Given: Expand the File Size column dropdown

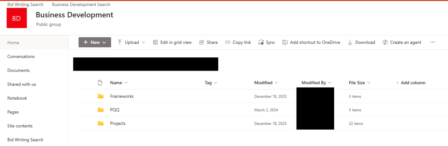Looking at the screenshot, I should point(369,83).
